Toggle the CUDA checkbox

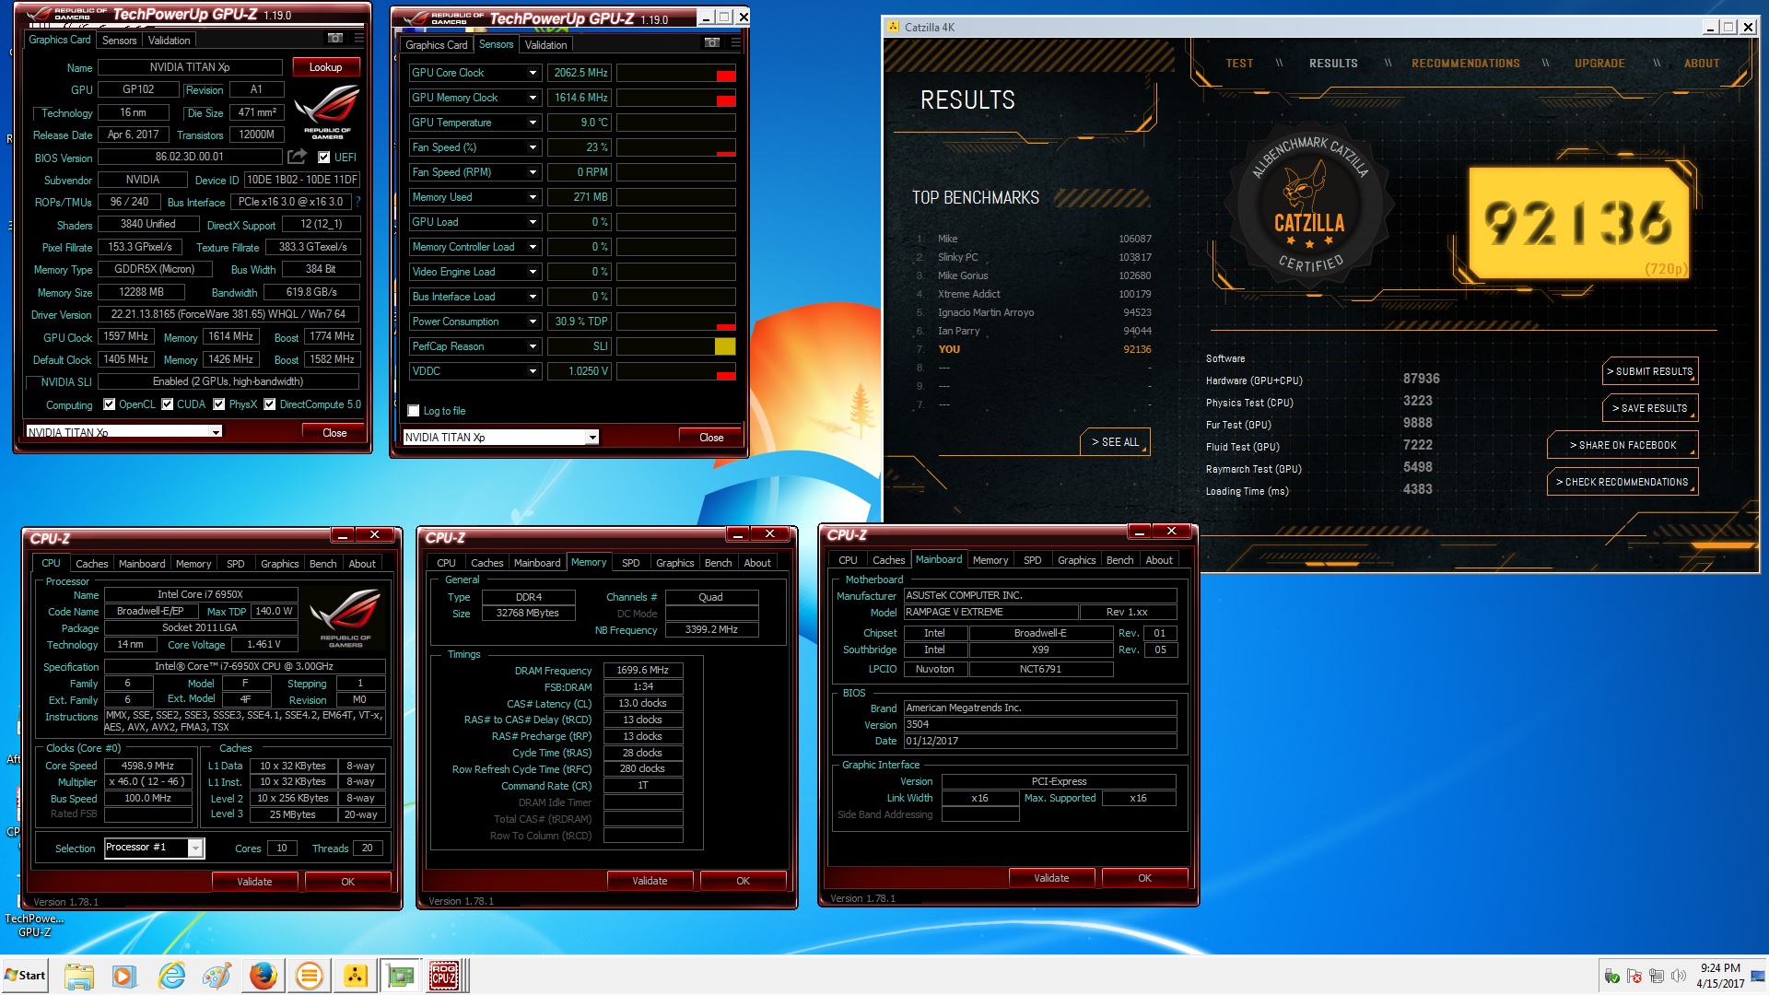168,404
